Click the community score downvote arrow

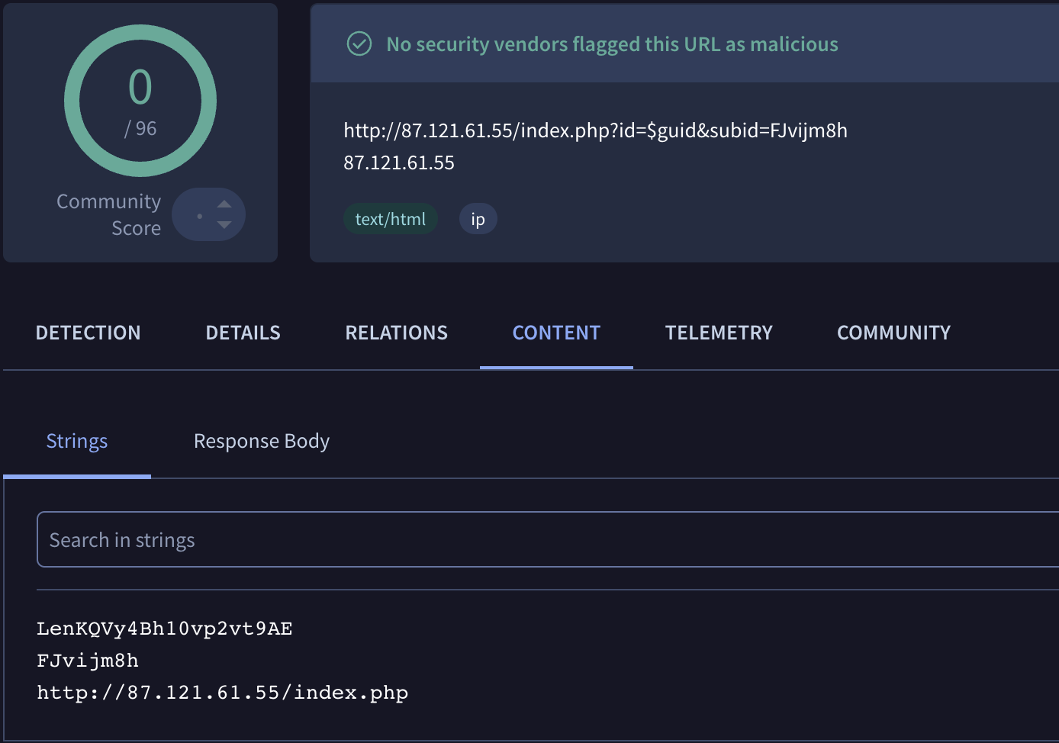coord(224,225)
